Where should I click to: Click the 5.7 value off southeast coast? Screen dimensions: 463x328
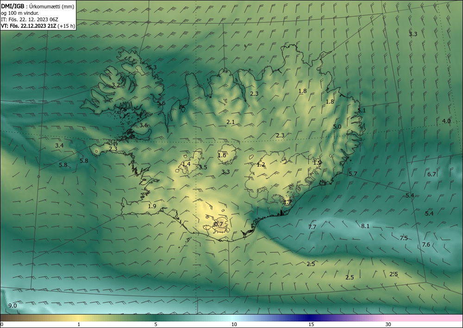pyautogui.click(x=353, y=174)
